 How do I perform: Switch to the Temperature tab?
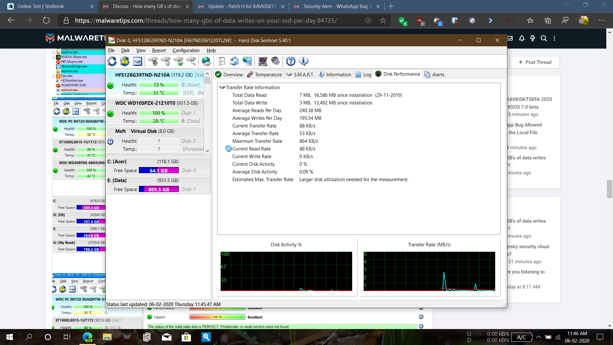(264, 74)
